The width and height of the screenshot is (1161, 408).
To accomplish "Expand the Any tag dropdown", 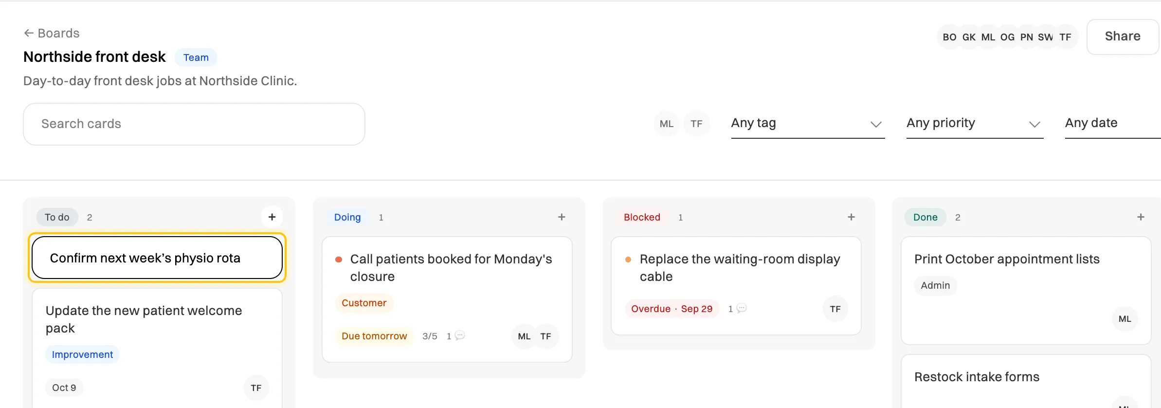I will click(808, 124).
